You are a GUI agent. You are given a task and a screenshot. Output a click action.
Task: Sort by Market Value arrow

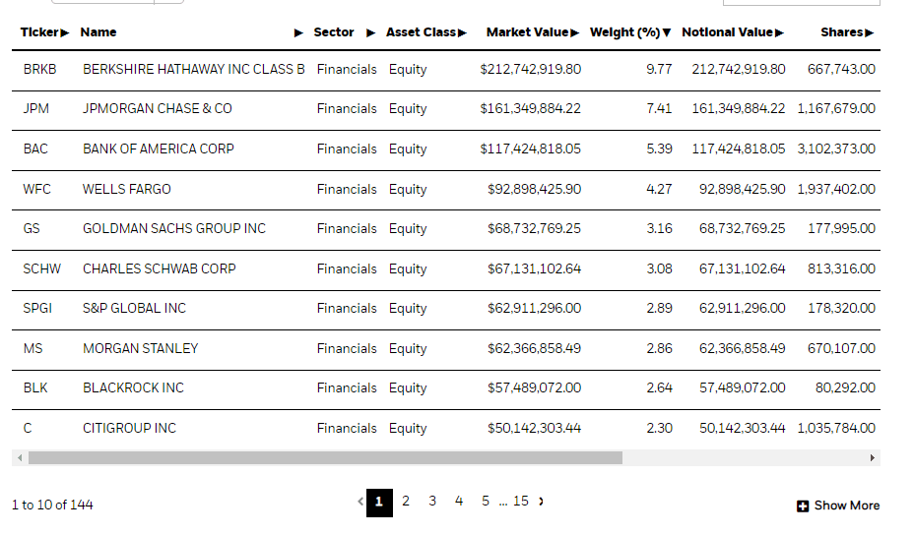pos(574,32)
